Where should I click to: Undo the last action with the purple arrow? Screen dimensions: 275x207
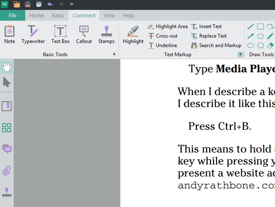click(50, 4)
